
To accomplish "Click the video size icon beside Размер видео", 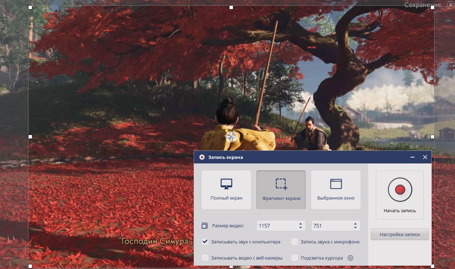I will [205, 226].
